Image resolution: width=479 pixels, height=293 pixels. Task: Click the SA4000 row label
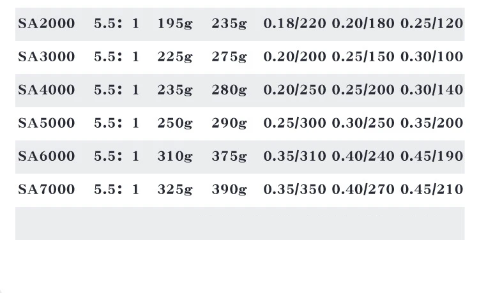pyautogui.click(x=46, y=90)
